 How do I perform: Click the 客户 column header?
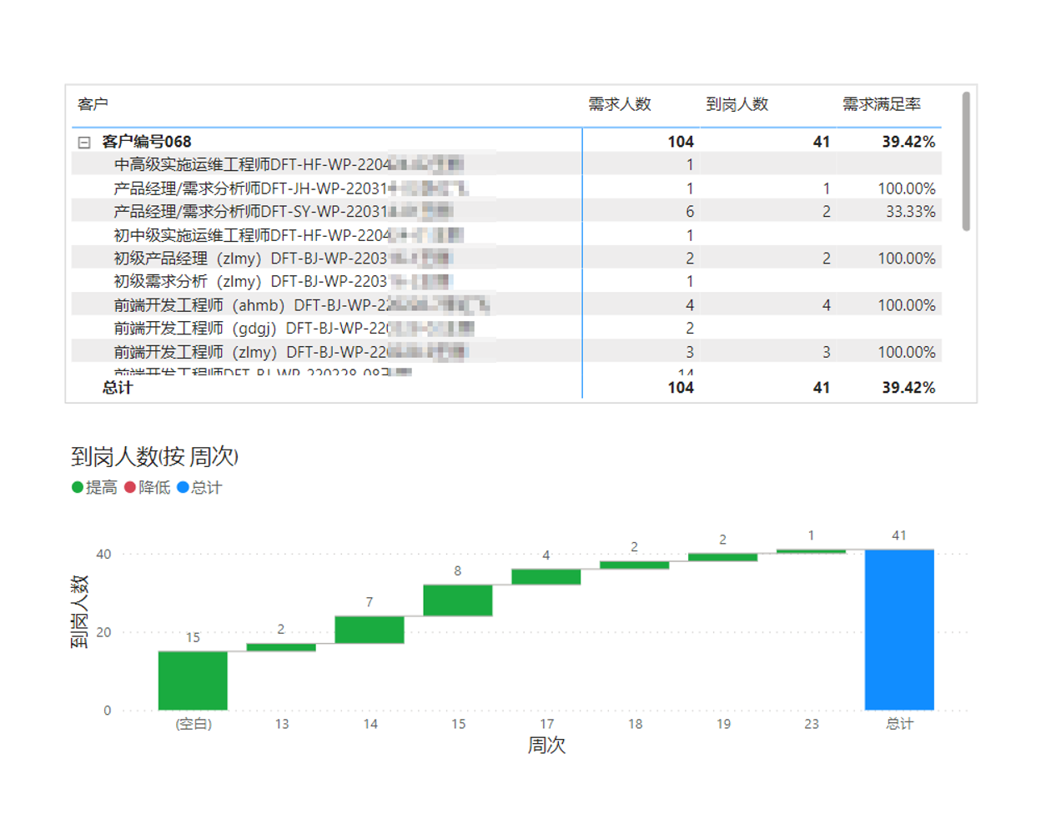[x=93, y=104]
